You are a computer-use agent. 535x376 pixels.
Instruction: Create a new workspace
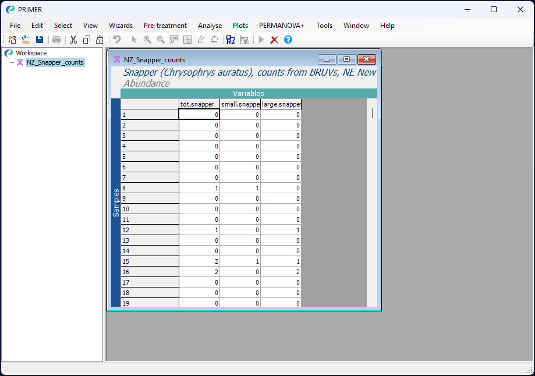pyautogui.click(x=12, y=40)
